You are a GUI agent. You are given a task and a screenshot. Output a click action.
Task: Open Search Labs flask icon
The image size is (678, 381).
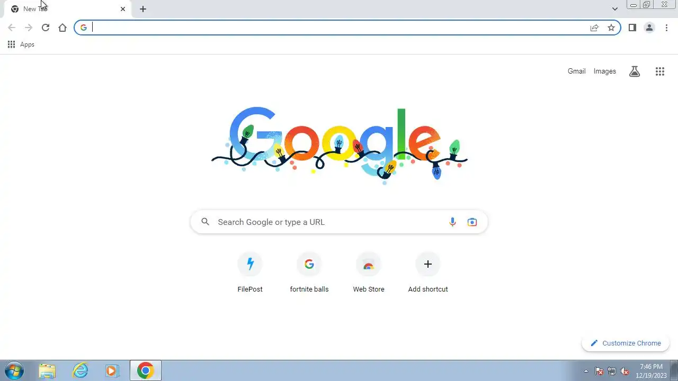pyautogui.click(x=635, y=71)
